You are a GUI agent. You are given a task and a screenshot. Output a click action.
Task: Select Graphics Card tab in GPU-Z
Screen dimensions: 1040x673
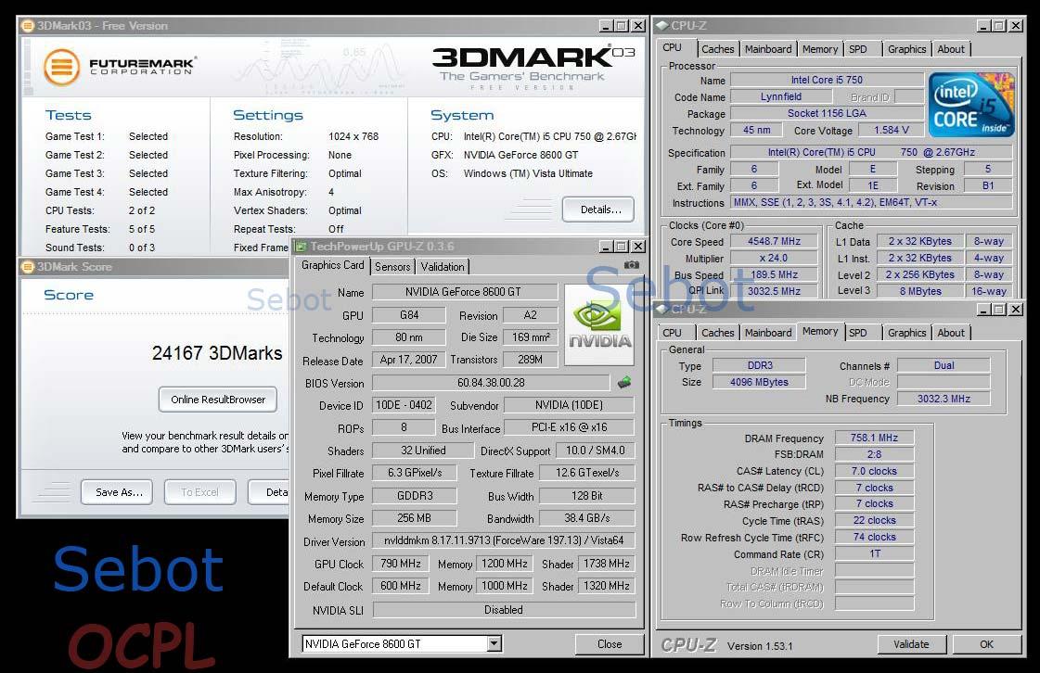pyautogui.click(x=332, y=265)
